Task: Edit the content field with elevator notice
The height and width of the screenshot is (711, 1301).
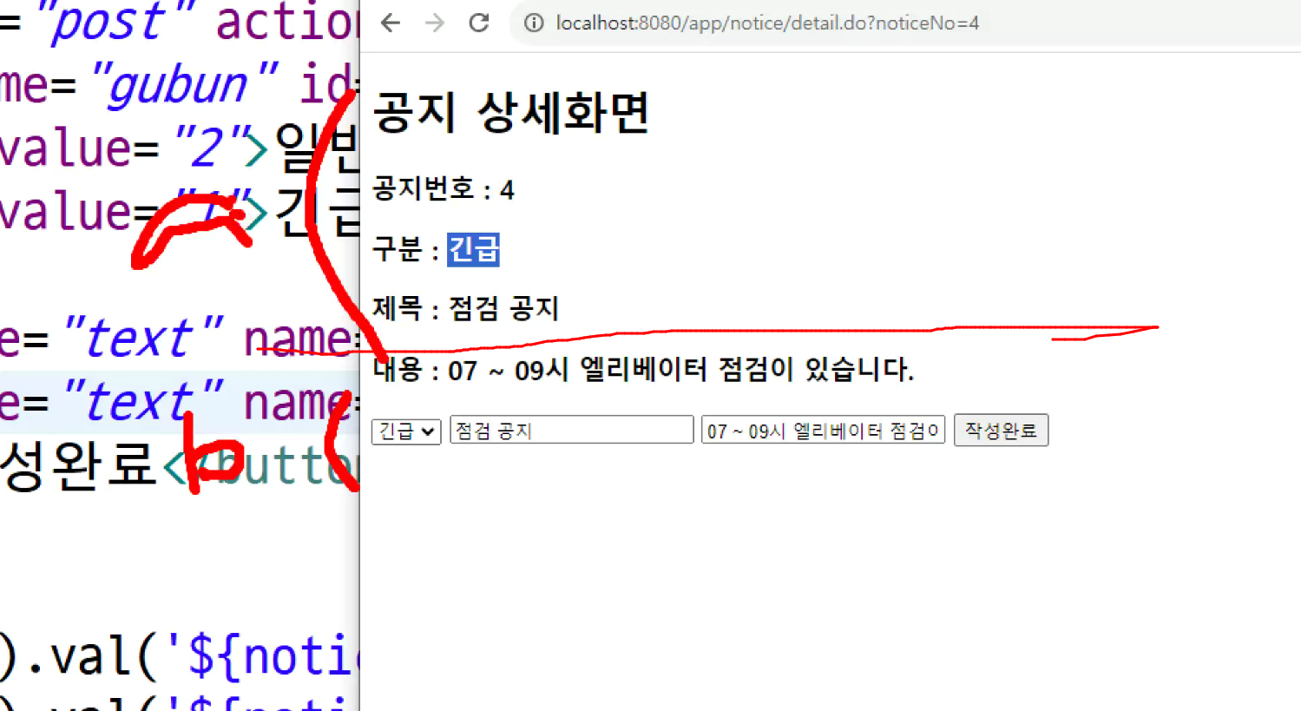Action: click(823, 431)
